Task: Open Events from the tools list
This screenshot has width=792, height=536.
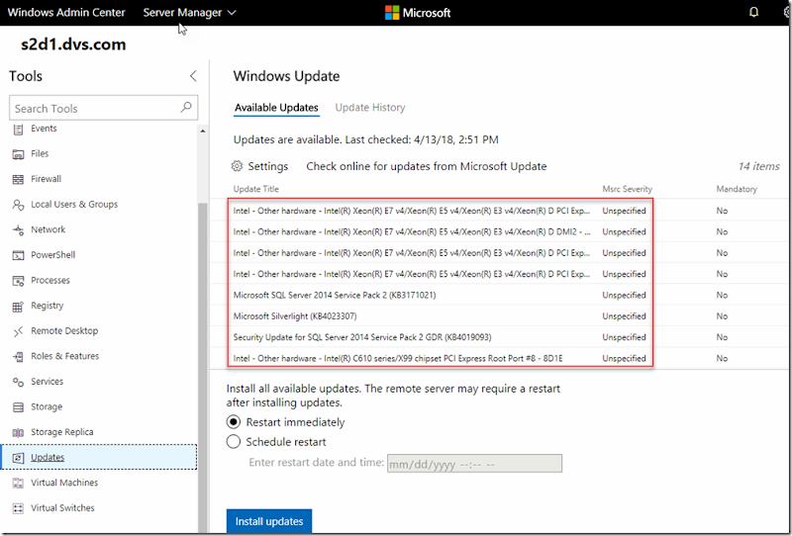Action: coord(44,129)
